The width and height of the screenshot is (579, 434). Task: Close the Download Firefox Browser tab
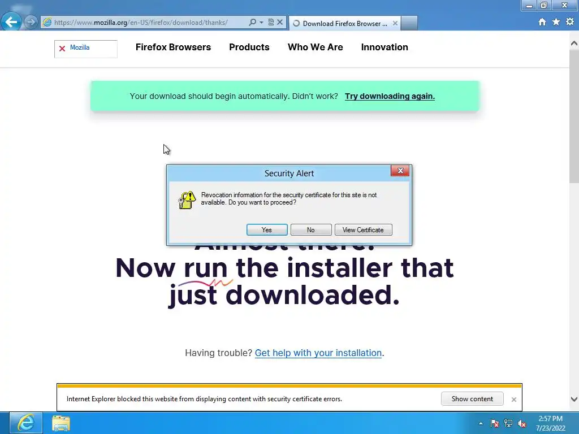pos(395,23)
